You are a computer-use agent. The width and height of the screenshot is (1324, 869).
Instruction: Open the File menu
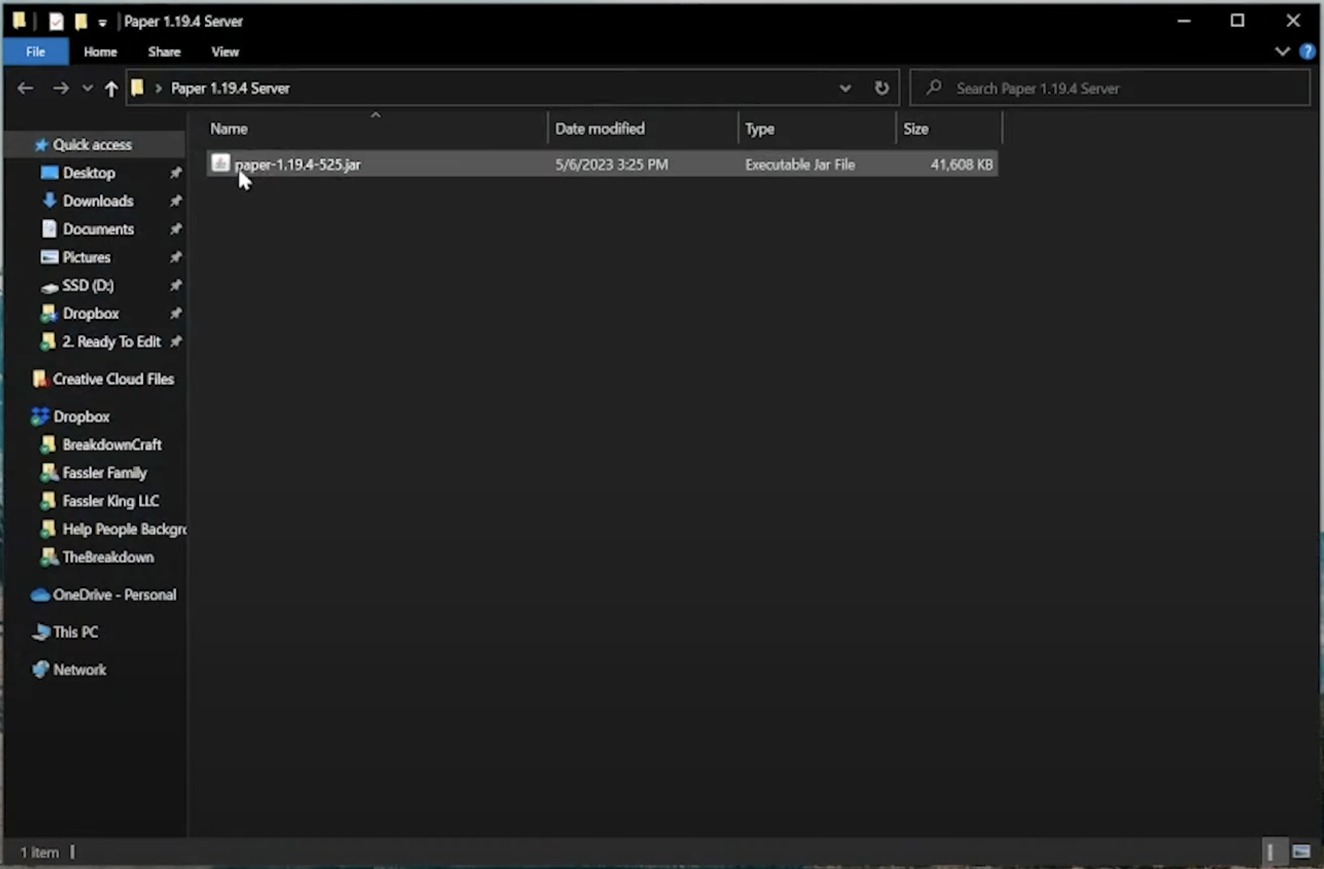click(x=36, y=52)
